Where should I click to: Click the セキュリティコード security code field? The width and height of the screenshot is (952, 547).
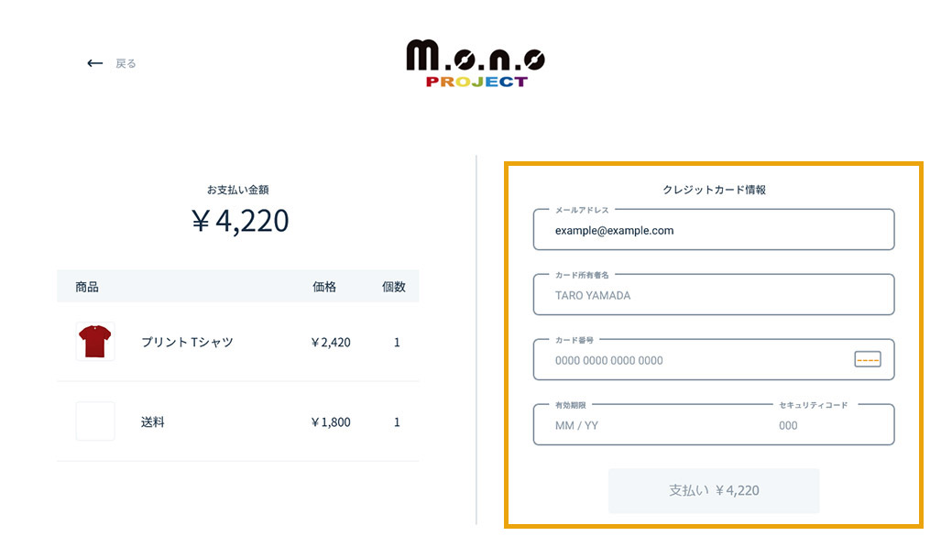point(833,425)
